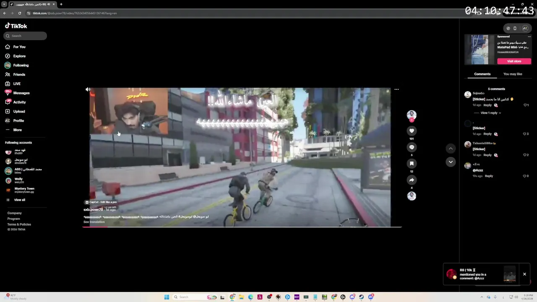The image size is (537, 302).
Task: Reply to Tahanial's sticker comment
Action: (x=487, y=155)
